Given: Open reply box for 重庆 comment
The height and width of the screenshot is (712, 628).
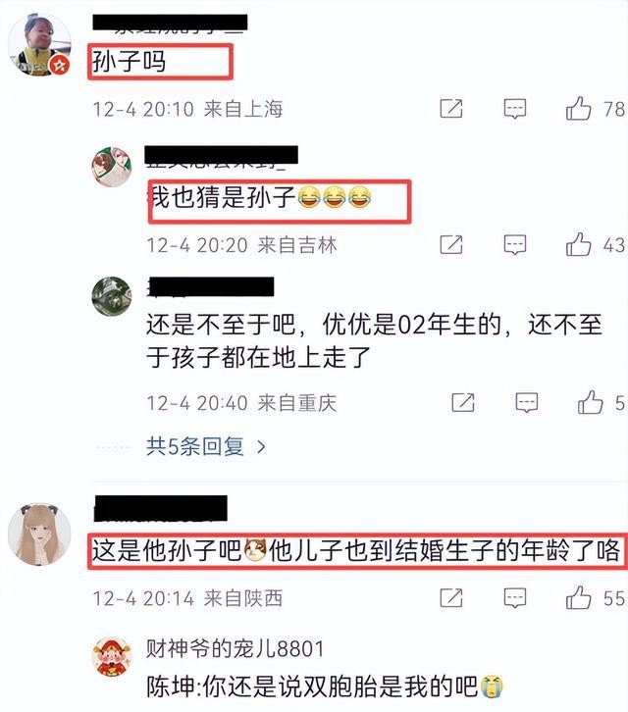Looking at the screenshot, I should 527,403.
